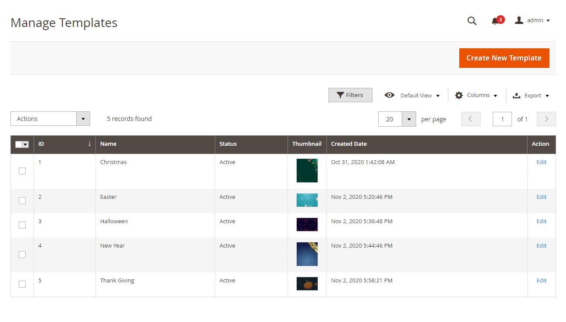Open the Actions dropdown
The height and width of the screenshot is (322, 566).
(x=50, y=119)
